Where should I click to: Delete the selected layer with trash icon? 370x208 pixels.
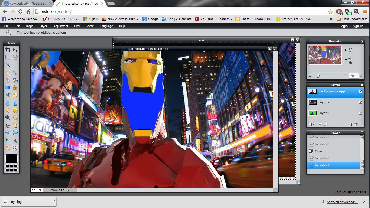pos(356,125)
